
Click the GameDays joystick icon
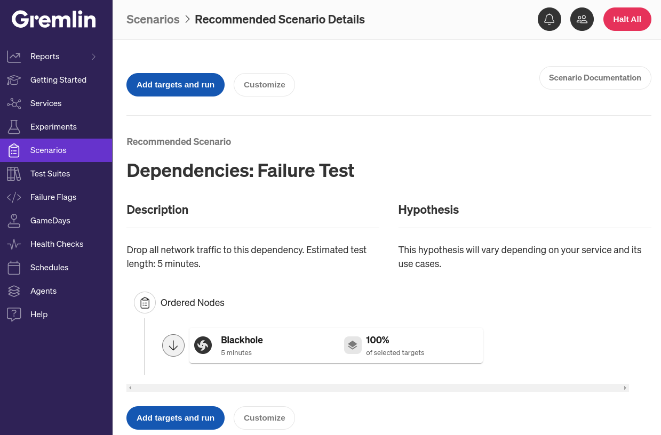(x=14, y=221)
